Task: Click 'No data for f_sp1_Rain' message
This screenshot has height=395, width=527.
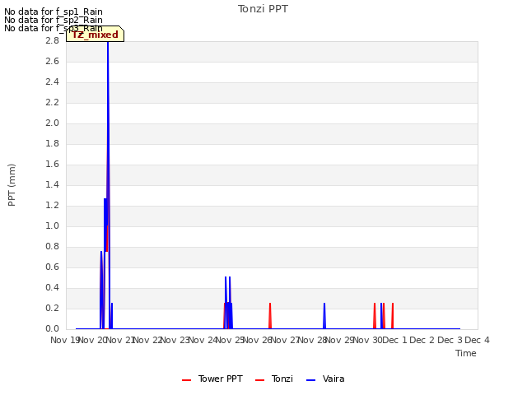Action: [x=54, y=12]
